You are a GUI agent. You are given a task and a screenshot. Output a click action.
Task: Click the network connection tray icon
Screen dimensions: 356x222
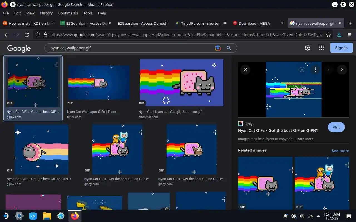coord(310,216)
